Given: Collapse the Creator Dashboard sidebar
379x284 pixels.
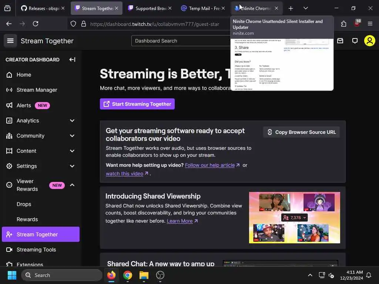Looking at the screenshot, I should point(72,60).
